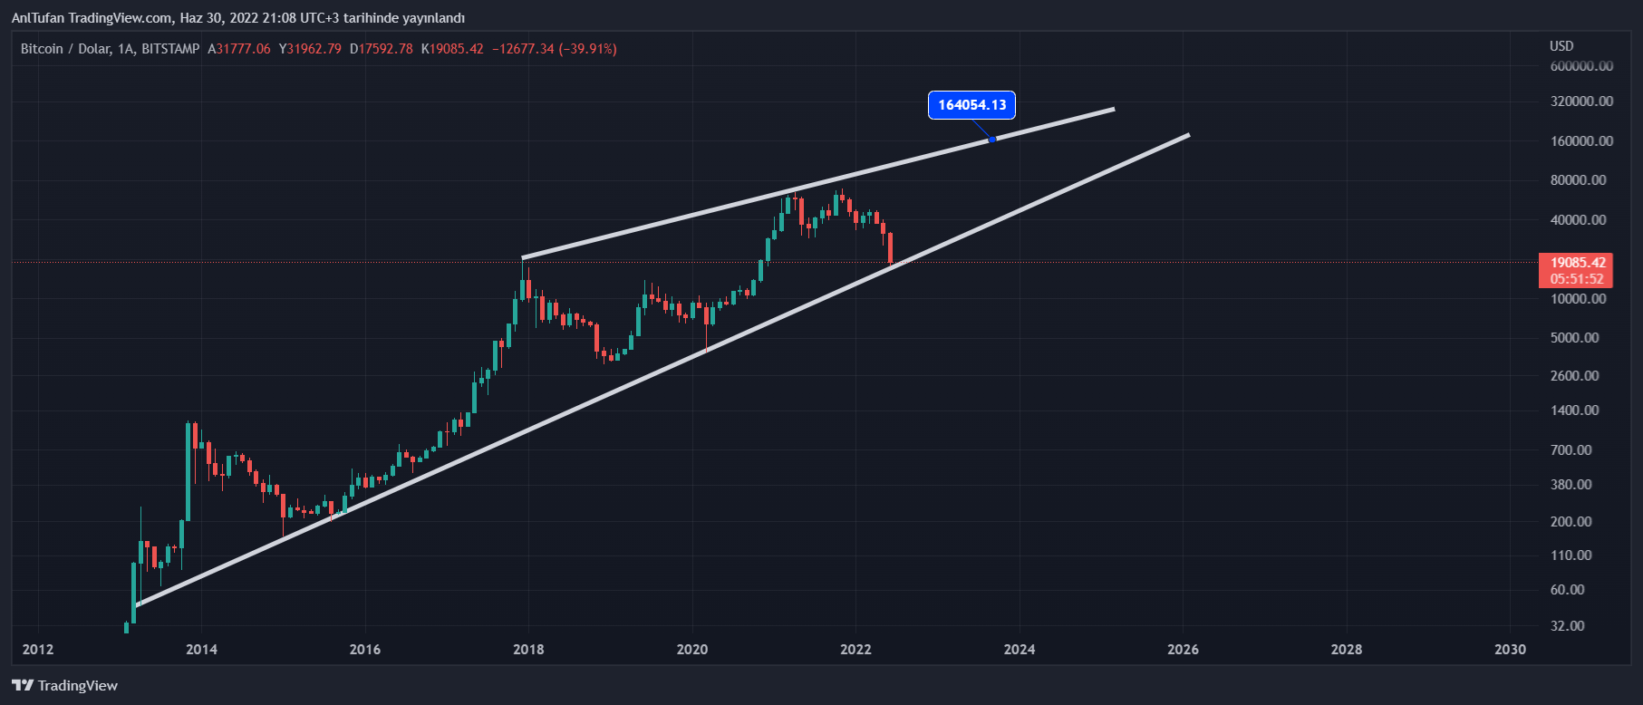This screenshot has width=1643, height=705.
Task: Click the TradingView logo icon
Action: pyautogui.click(x=23, y=685)
